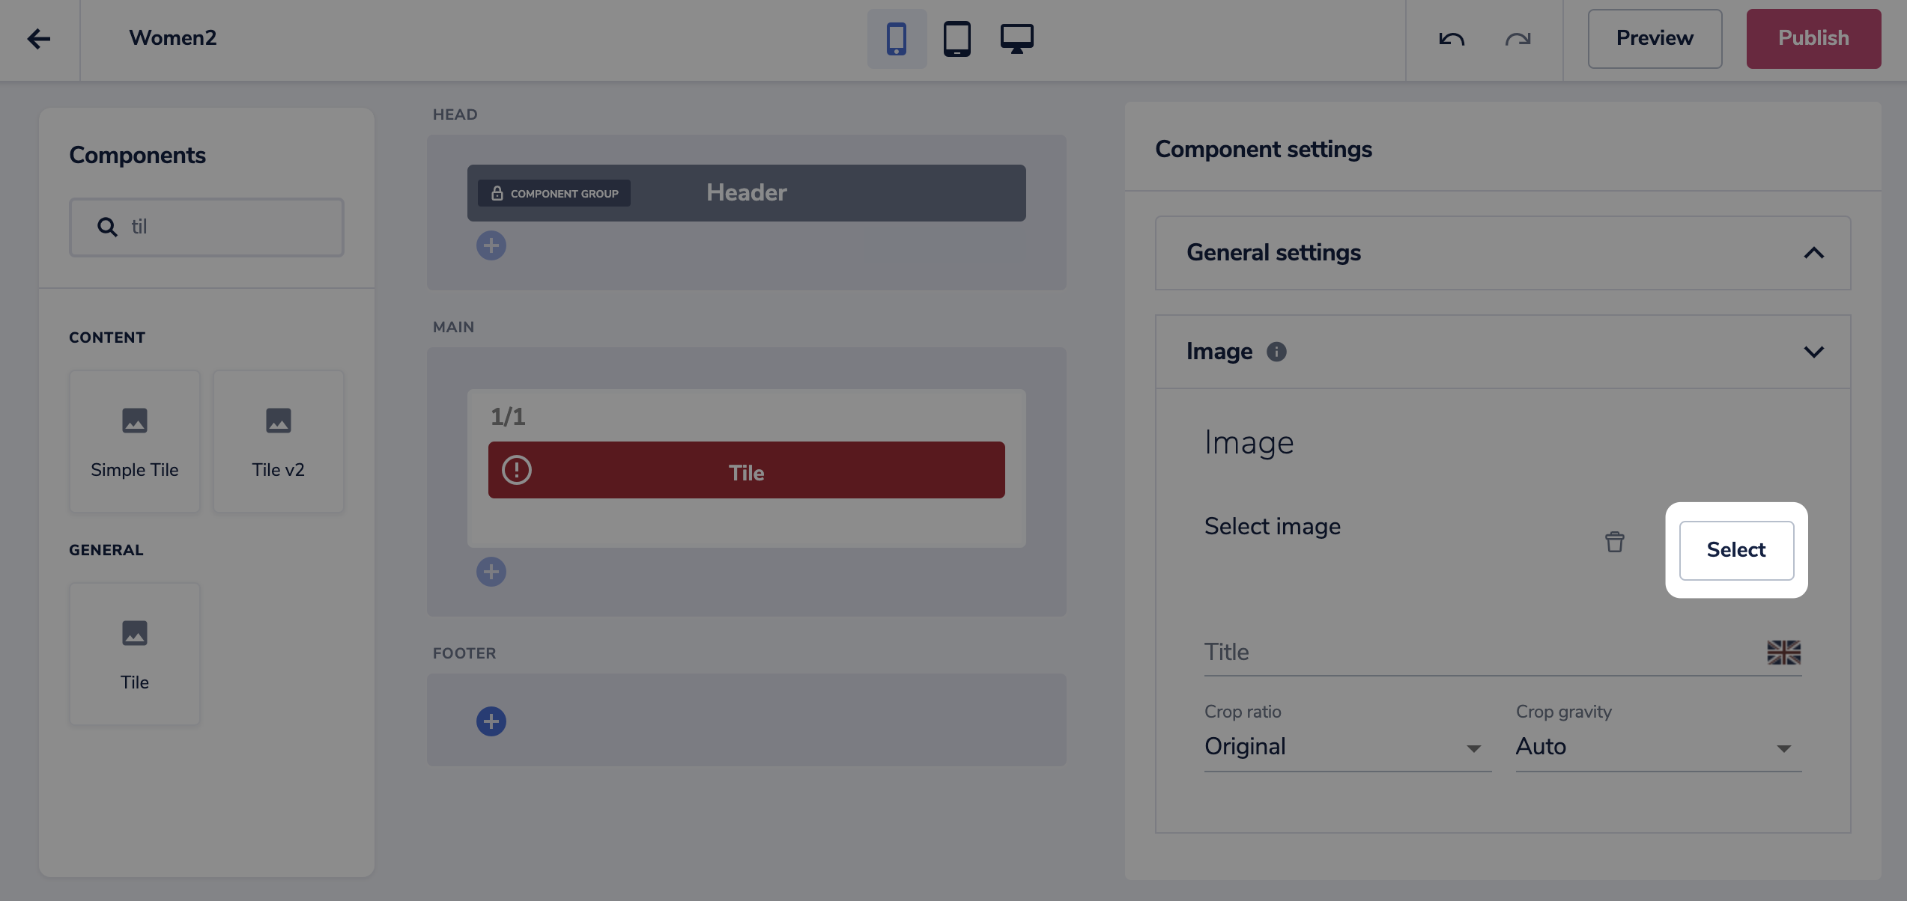Expand the Image section chevron
The height and width of the screenshot is (901, 1907).
(x=1813, y=352)
